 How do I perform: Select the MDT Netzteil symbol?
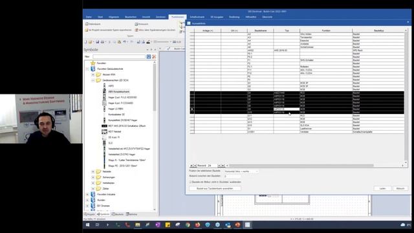coord(114,131)
